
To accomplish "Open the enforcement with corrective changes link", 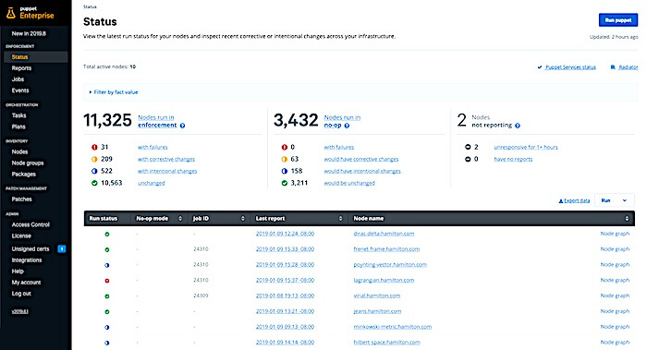I will 166,159.
